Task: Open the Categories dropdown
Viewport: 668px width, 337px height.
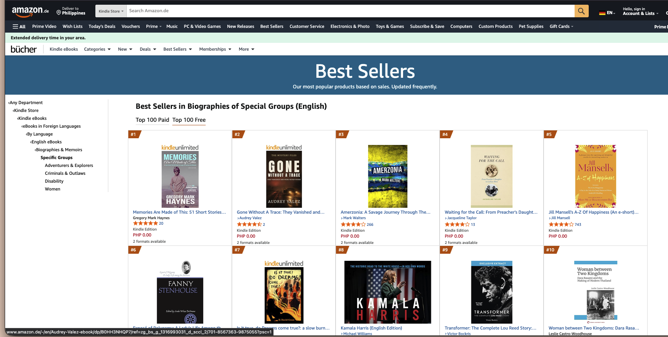Action: tap(97, 49)
